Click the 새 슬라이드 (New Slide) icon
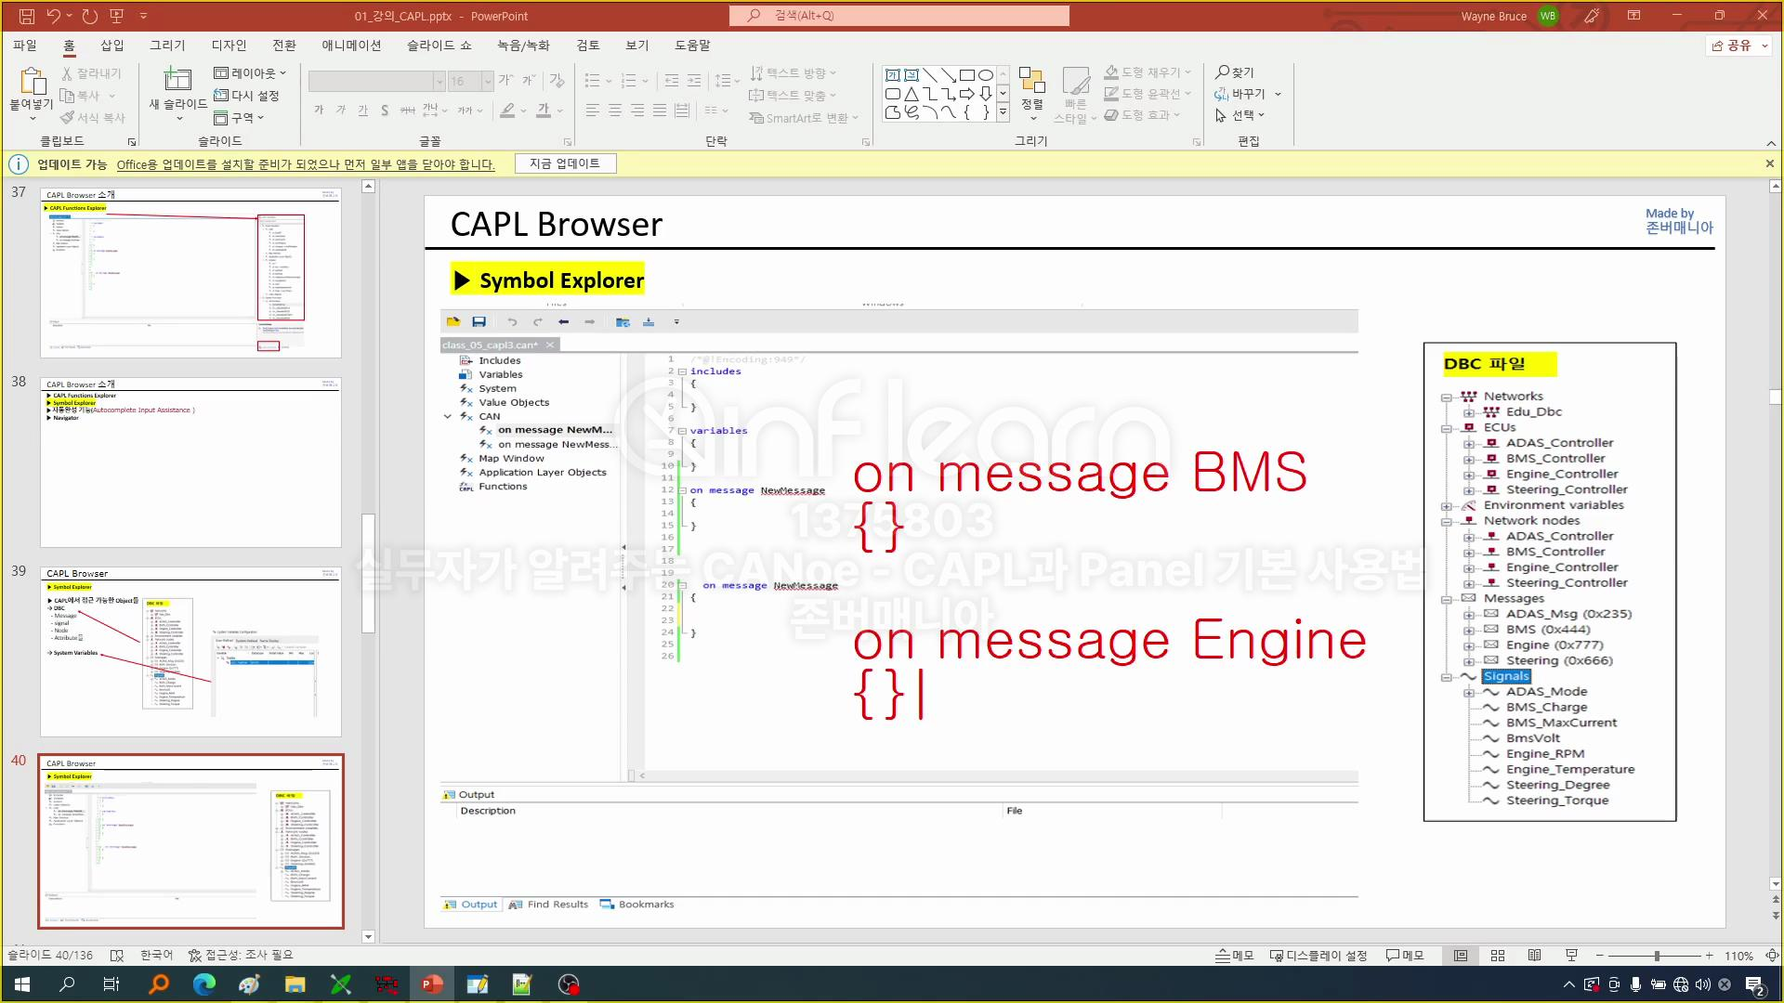The width and height of the screenshot is (1784, 1003). (177, 80)
